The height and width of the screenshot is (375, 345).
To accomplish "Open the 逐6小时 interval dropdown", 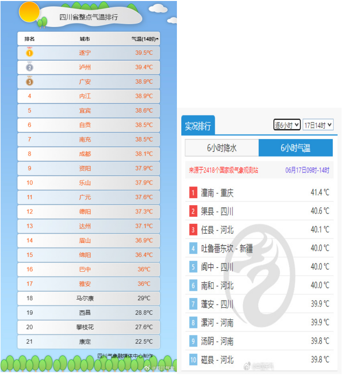I will pyautogui.click(x=287, y=125).
